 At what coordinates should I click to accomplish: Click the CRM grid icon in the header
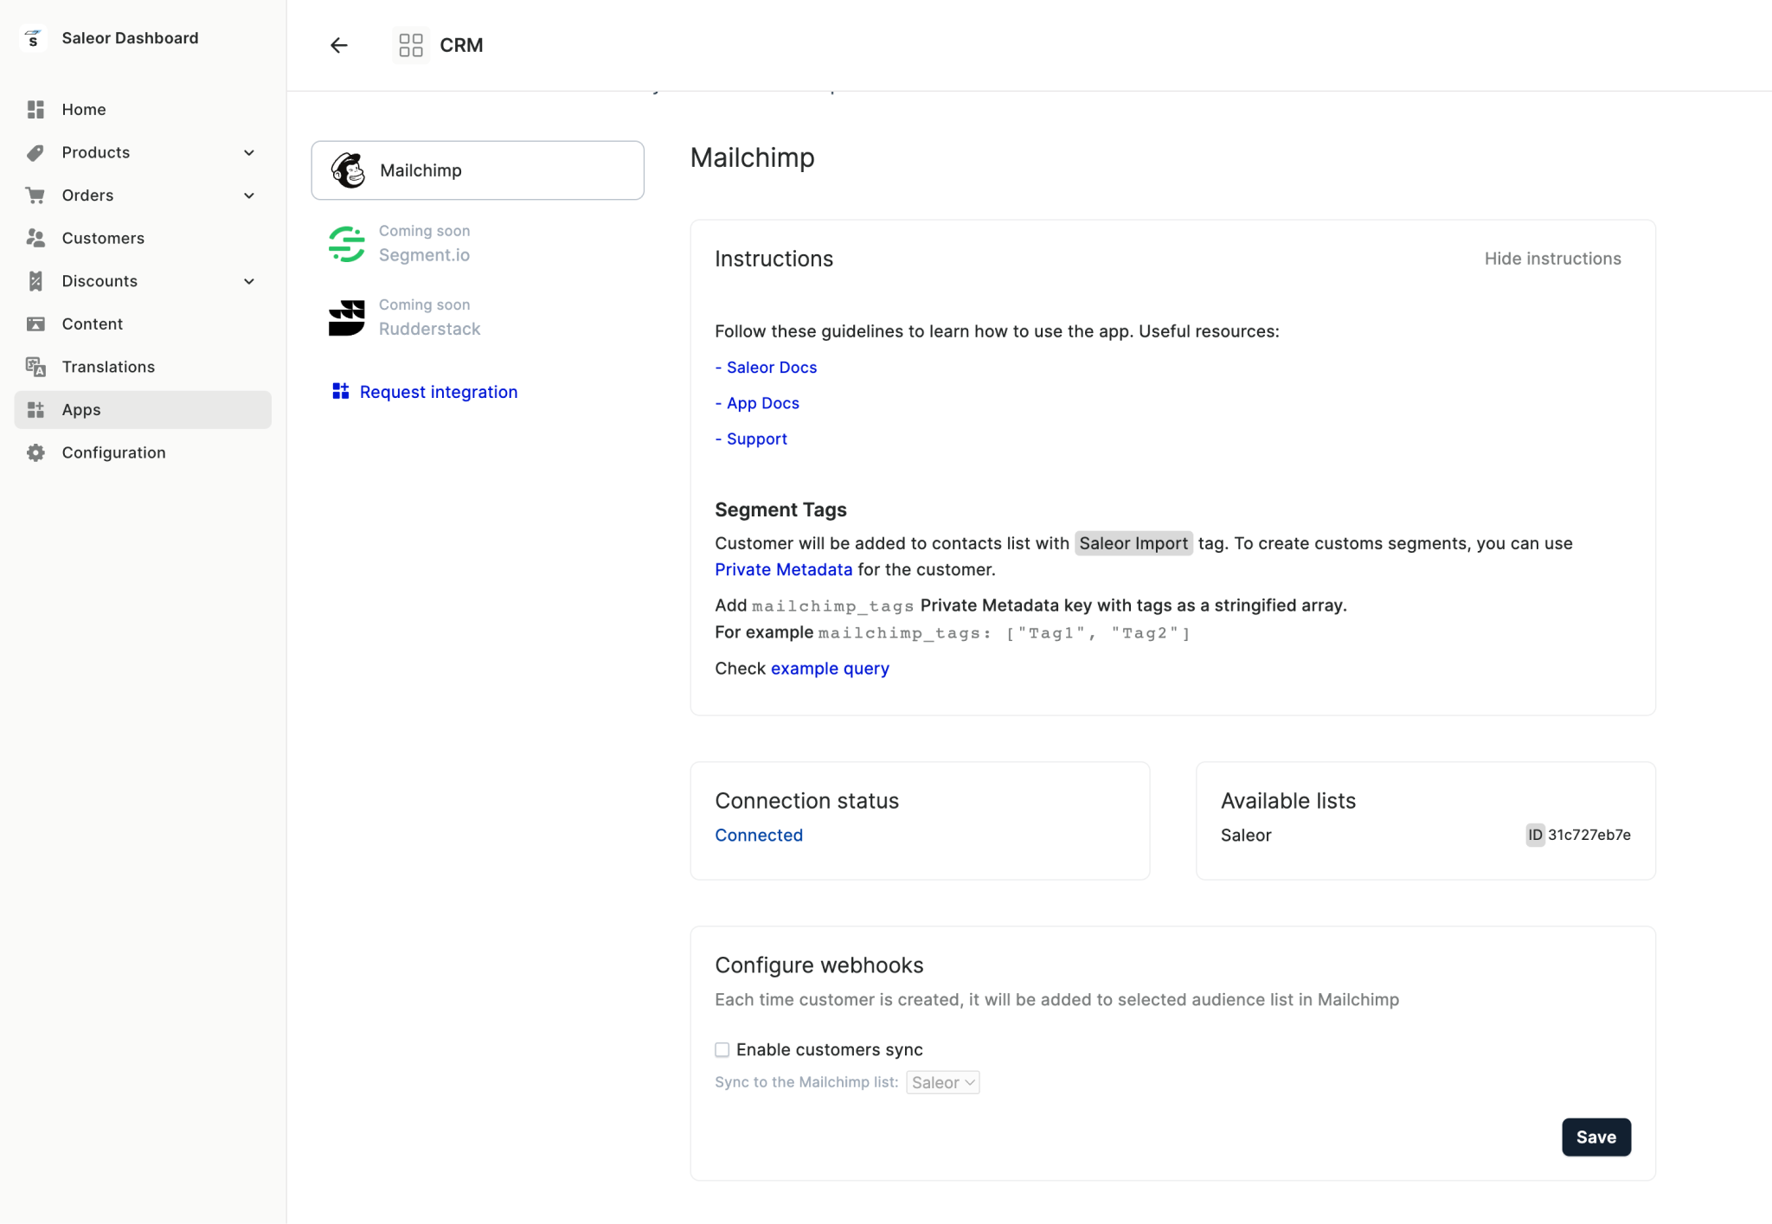point(410,44)
